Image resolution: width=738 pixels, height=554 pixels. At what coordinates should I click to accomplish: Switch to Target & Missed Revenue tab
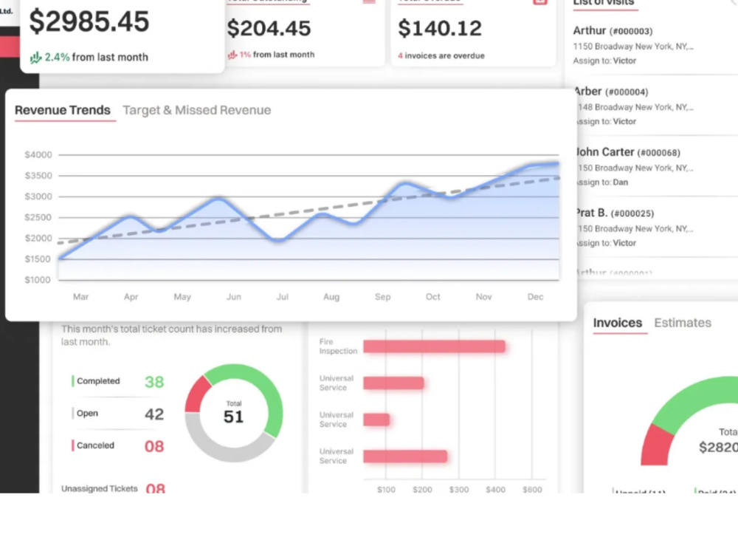coord(197,110)
